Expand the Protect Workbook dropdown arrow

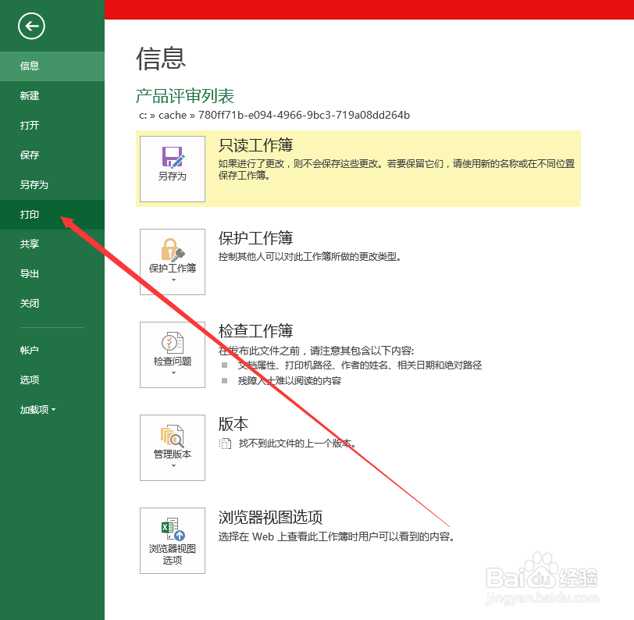172,281
